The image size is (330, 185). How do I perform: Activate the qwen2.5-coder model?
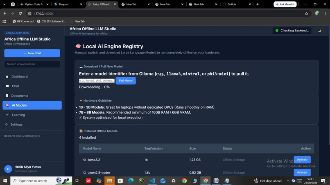point(302,172)
